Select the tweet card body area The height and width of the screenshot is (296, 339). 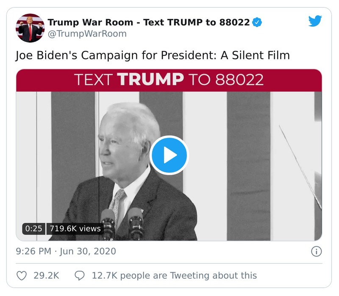pos(169,148)
